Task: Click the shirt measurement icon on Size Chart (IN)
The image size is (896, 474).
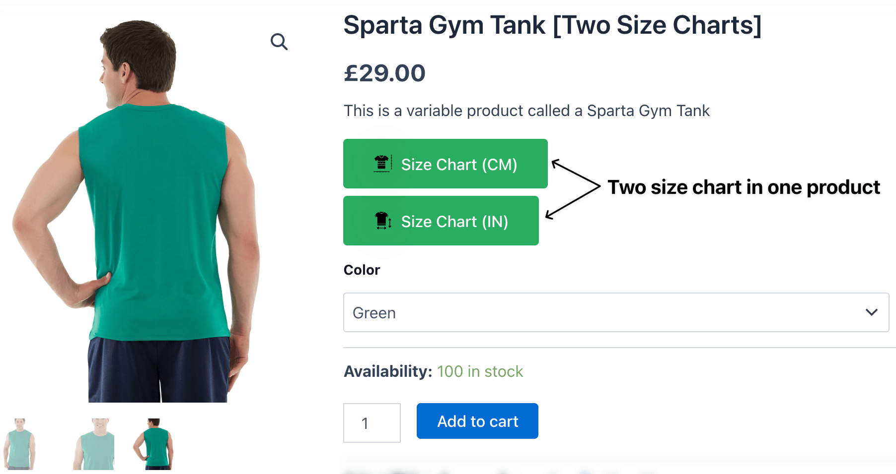Action: (382, 221)
